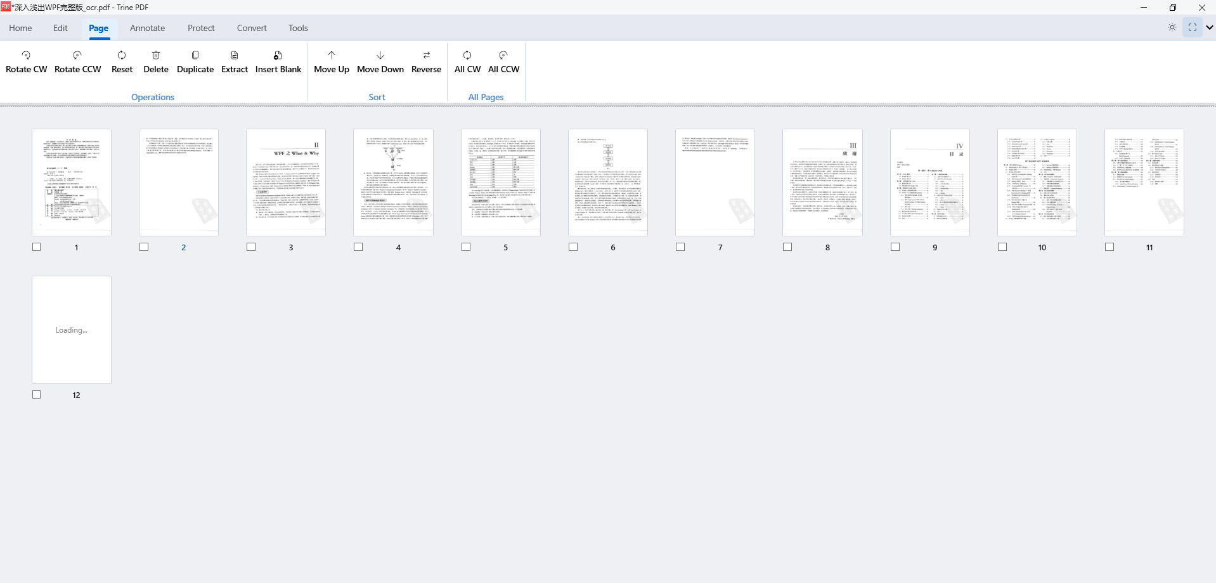Click the All Pages group label
Viewport: 1216px width, 583px height.
click(x=486, y=97)
